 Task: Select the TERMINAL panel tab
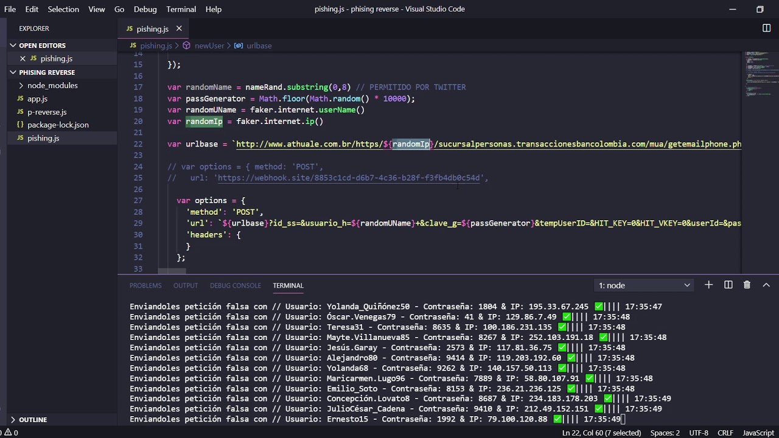(x=288, y=285)
